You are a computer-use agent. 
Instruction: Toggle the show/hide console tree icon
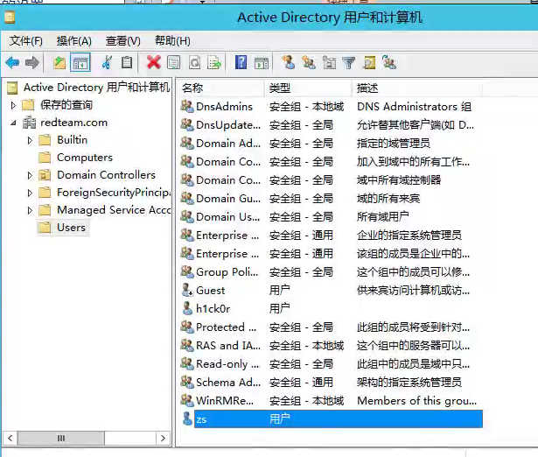(80, 62)
